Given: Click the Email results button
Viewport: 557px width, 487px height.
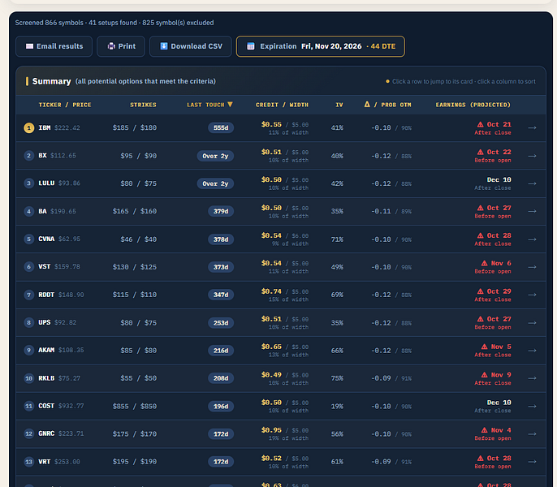Looking at the screenshot, I should click(54, 46).
